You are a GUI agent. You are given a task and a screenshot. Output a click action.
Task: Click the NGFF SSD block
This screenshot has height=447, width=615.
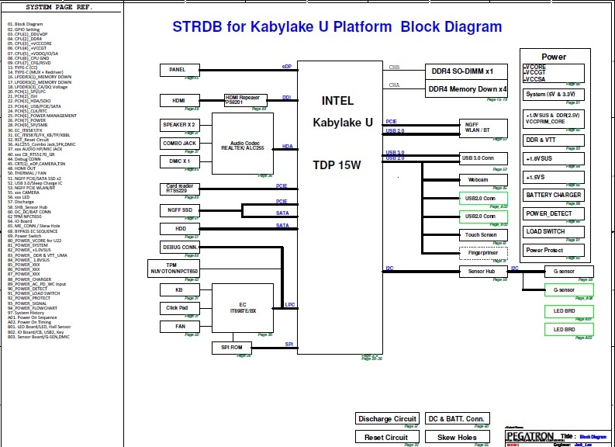[x=180, y=210]
